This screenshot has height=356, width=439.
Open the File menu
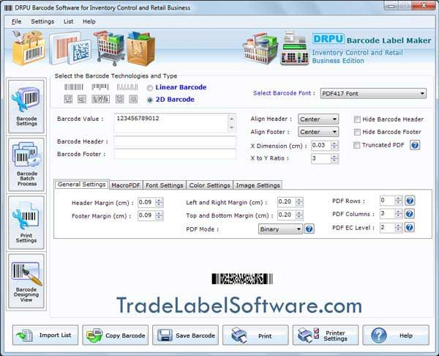click(16, 21)
